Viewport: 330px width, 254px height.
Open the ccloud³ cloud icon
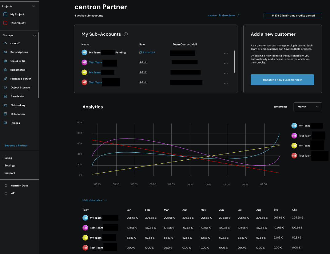pyautogui.click(x=5, y=43)
